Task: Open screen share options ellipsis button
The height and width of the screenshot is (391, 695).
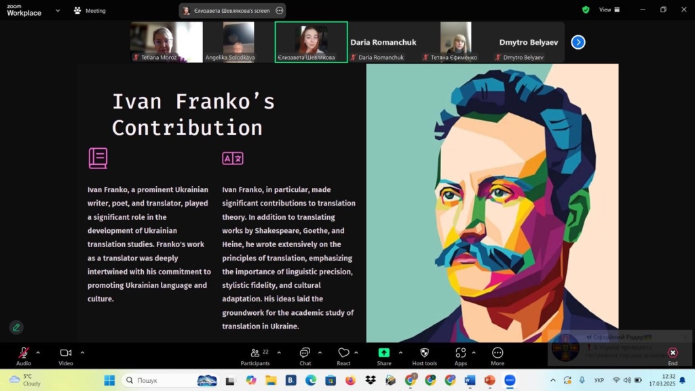Action: pos(279,11)
